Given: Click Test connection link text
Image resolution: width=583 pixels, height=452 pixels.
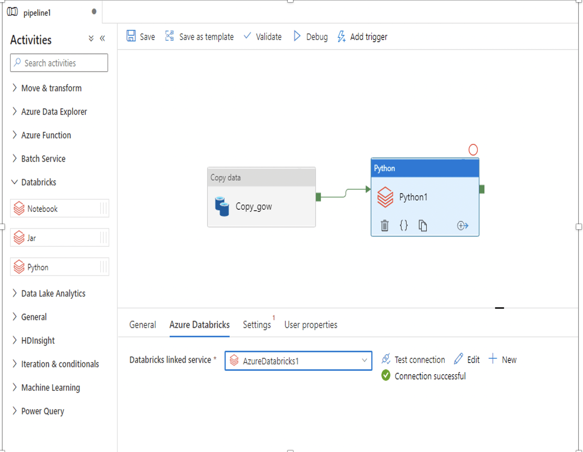Looking at the screenshot, I should pyautogui.click(x=420, y=360).
